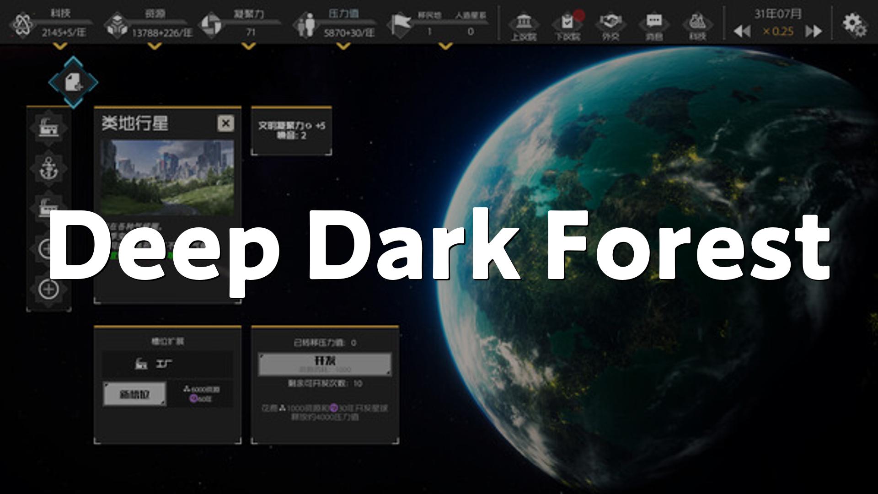Screen dimensions: 878x494
Task: Expand the chevron under 科技
Action: coord(60,46)
